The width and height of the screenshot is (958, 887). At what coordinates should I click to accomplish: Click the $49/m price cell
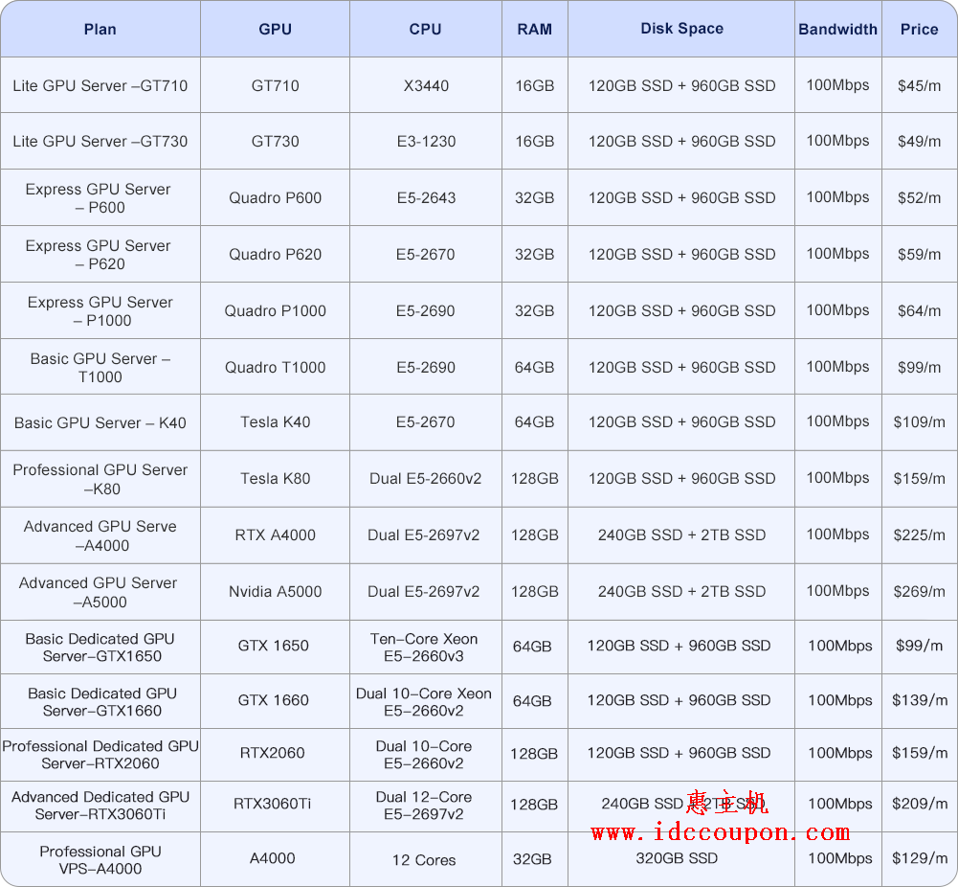pos(919,141)
